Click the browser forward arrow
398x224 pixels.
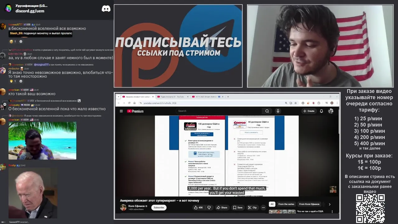click(124, 103)
